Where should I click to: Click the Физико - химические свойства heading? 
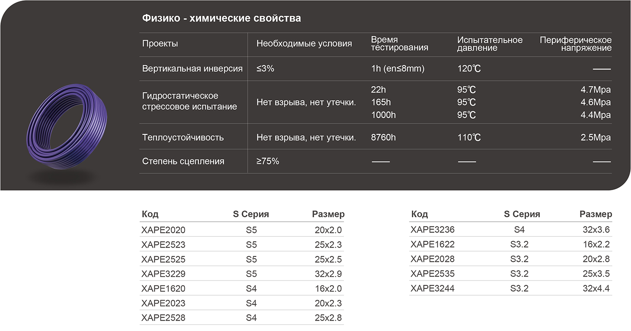point(221,19)
